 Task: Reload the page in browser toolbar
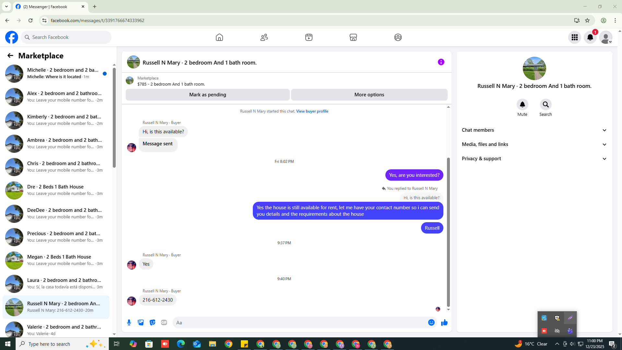point(30,20)
